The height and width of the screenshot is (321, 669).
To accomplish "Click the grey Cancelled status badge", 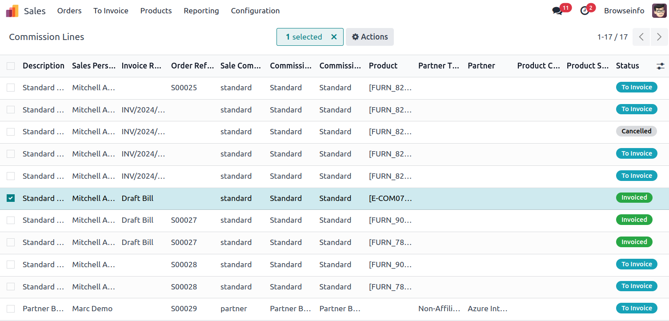I will (636, 131).
